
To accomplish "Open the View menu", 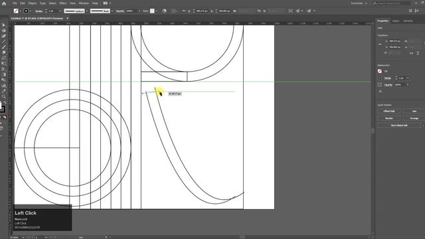I will (72, 3).
